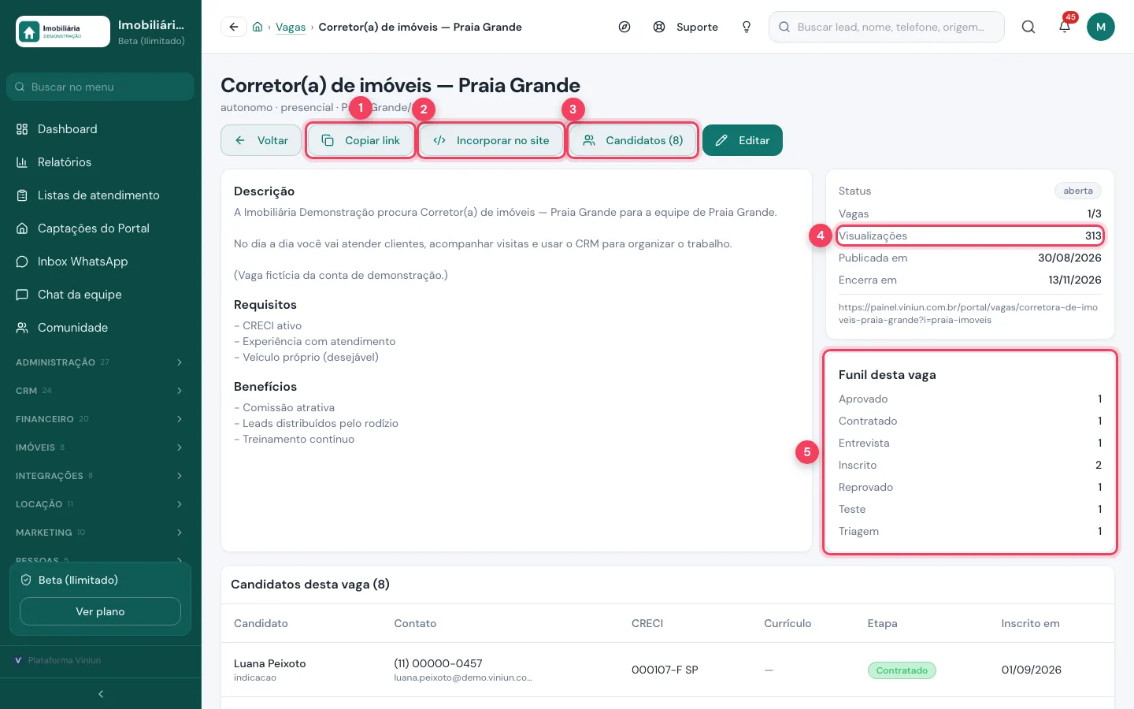Click the Dashboard grid icon
The image size is (1134, 709).
[22, 129]
